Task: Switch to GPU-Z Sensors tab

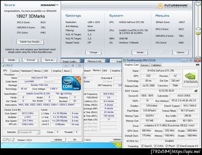Action: point(145,65)
